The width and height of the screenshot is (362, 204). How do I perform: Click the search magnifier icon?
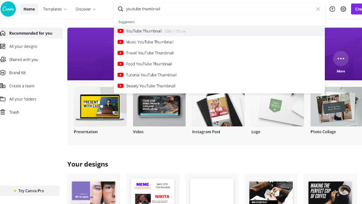(120, 9)
